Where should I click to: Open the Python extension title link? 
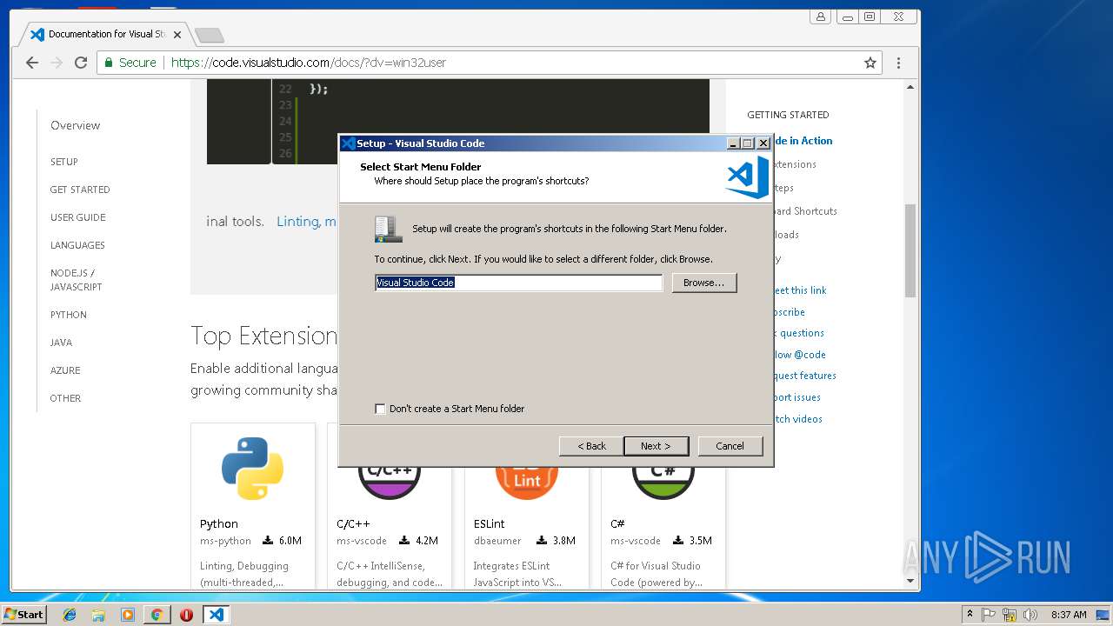pyautogui.click(x=219, y=523)
